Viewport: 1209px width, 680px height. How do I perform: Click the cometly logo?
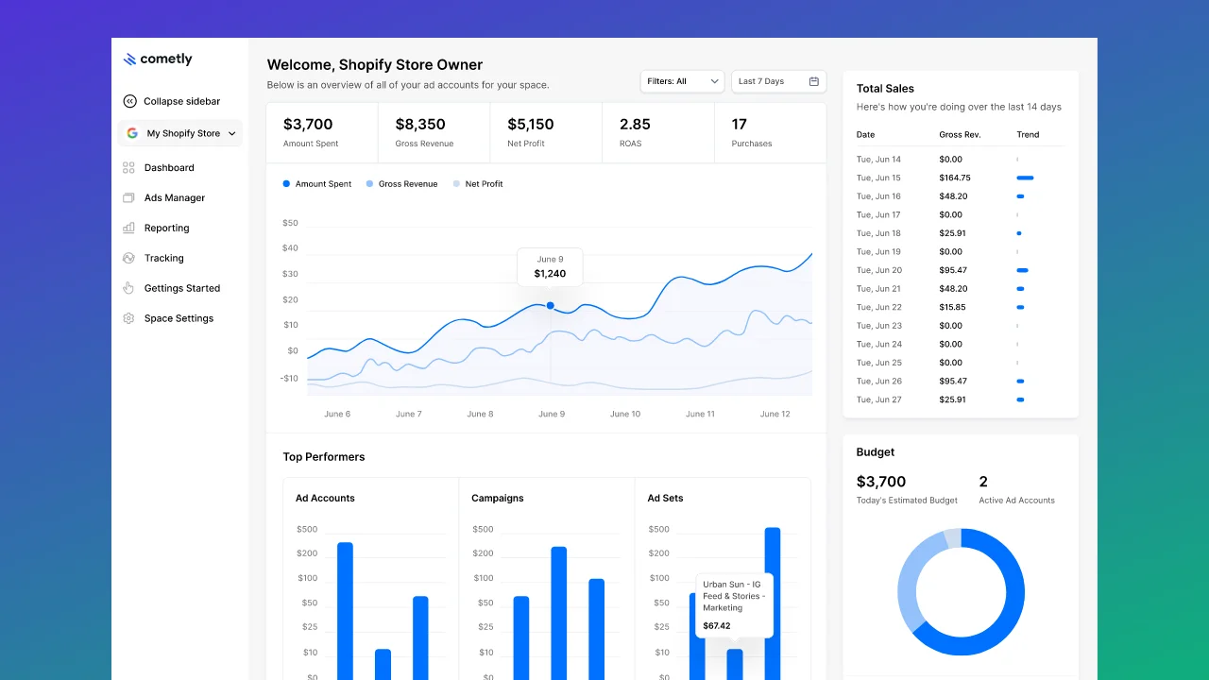click(157, 59)
